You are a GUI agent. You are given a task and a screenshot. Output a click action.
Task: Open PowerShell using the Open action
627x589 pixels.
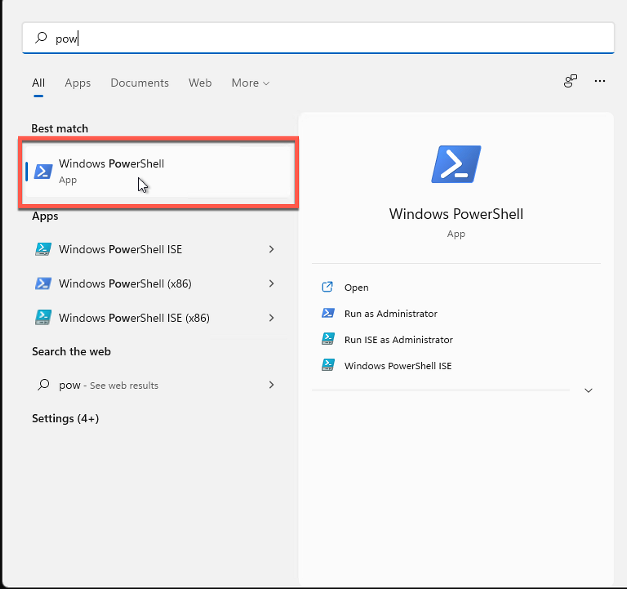[356, 287]
